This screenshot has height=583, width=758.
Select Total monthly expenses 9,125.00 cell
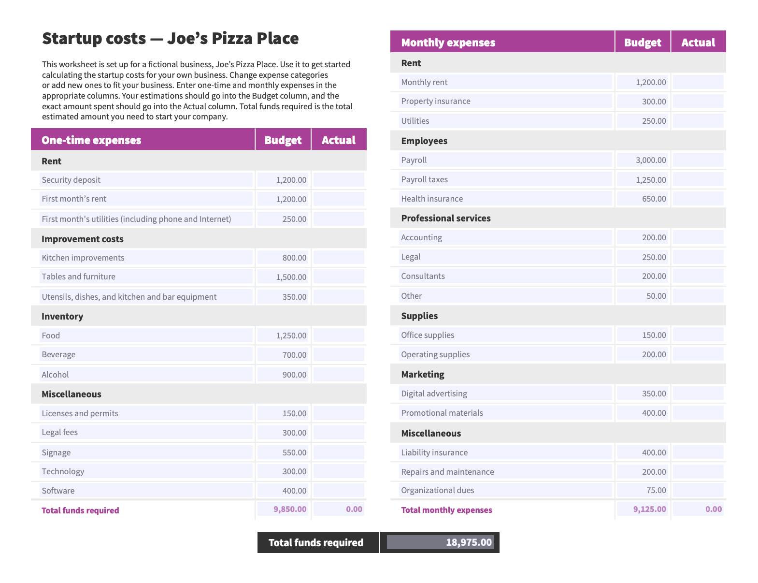pyautogui.click(x=643, y=509)
